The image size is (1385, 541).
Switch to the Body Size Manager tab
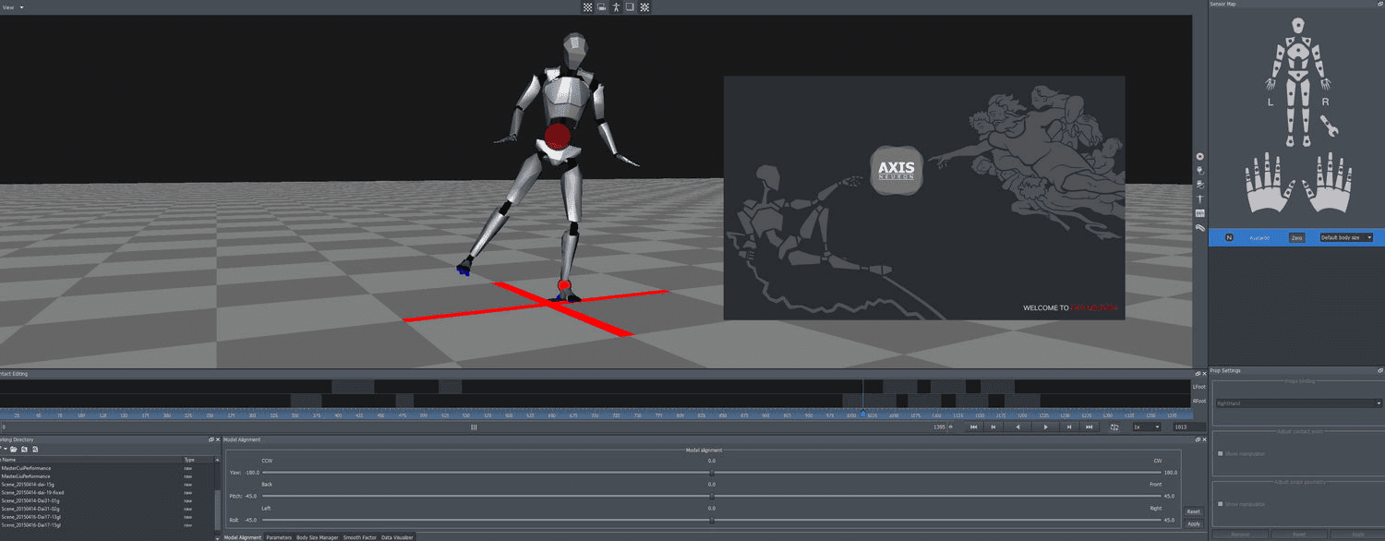[x=317, y=536]
